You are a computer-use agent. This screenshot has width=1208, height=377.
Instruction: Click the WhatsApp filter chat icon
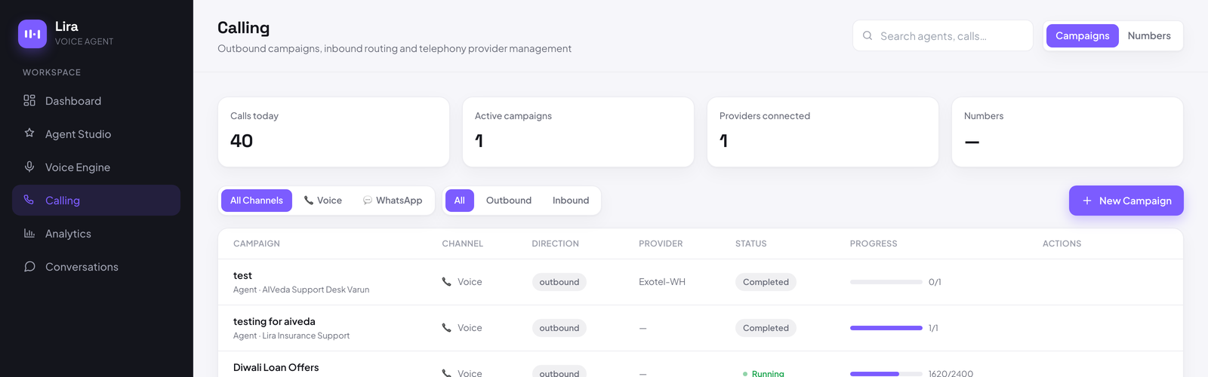[x=368, y=201]
